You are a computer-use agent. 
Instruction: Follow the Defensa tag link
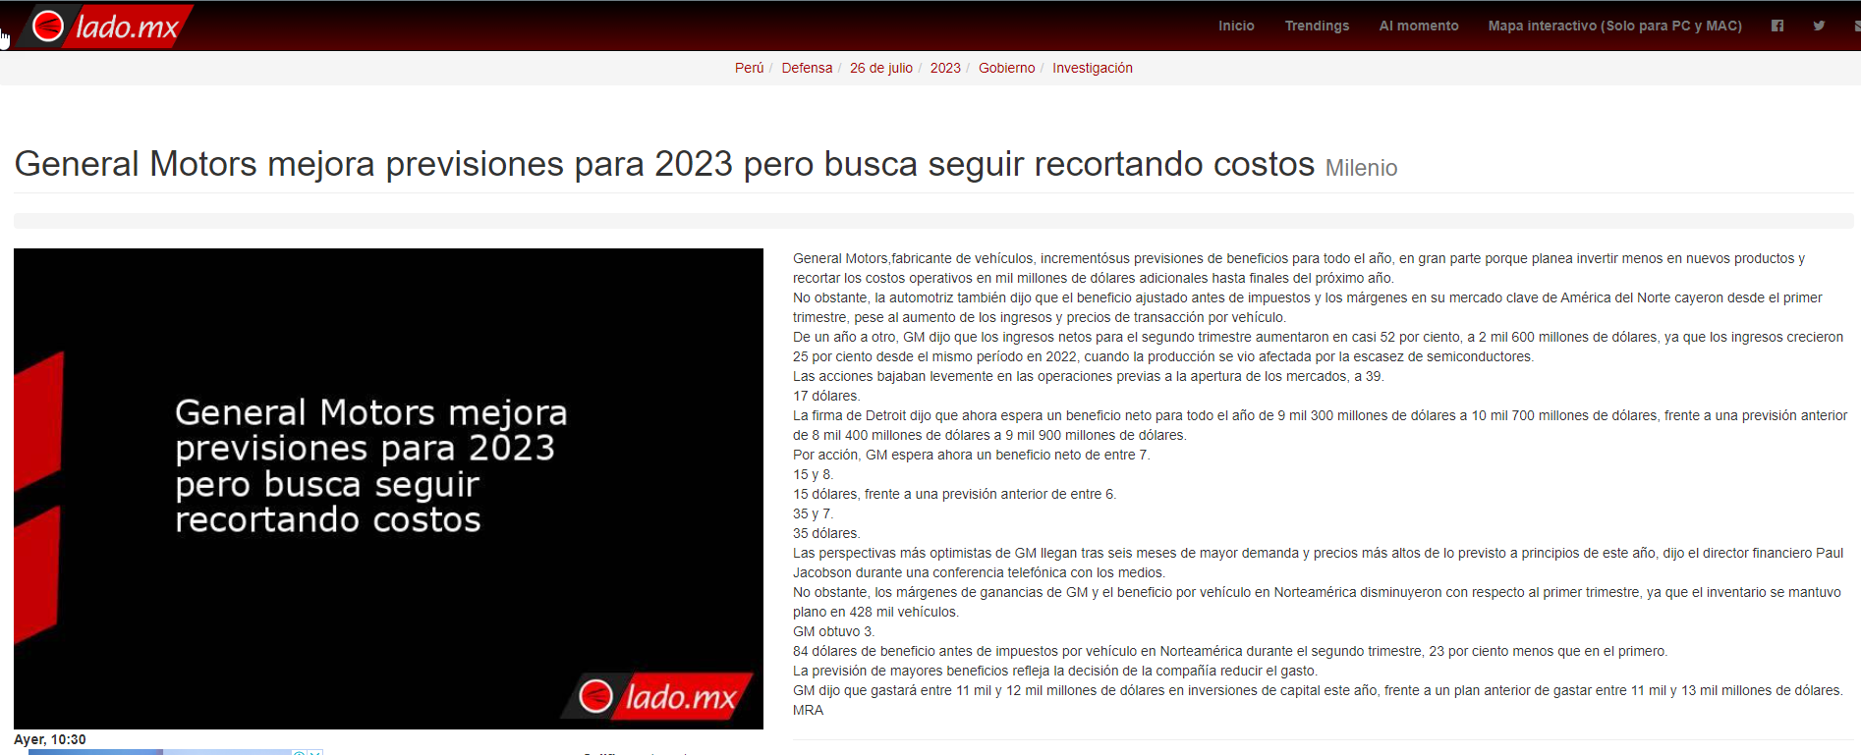807,68
